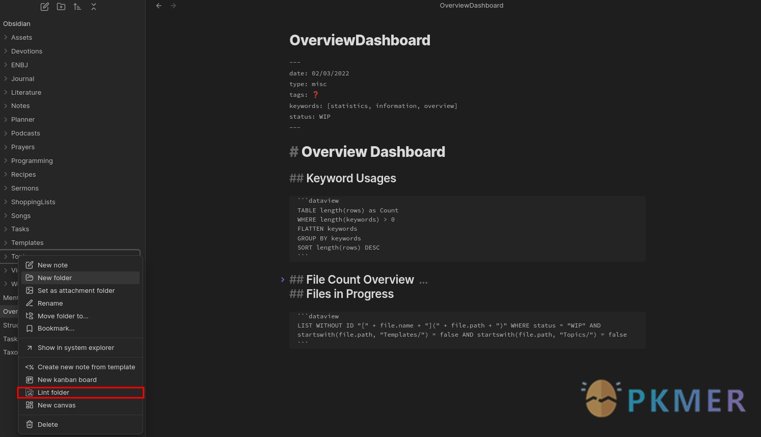Collapse all folders with the collapse icon
The height and width of the screenshot is (437, 761).
pos(94,7)
